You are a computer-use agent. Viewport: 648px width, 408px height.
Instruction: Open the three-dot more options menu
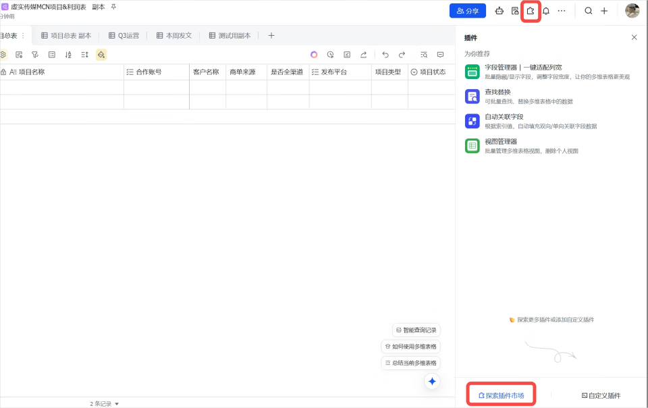[x=562, y=11]
